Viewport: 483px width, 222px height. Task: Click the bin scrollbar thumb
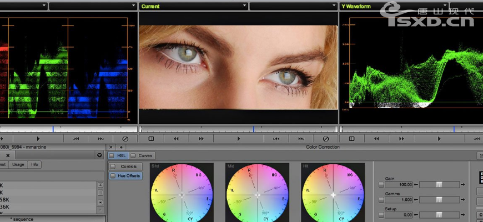pyautogui.click(x=100, y=193)
